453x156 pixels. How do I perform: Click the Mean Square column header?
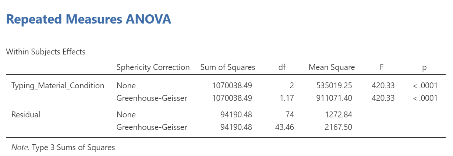click(x=332, y=67)
